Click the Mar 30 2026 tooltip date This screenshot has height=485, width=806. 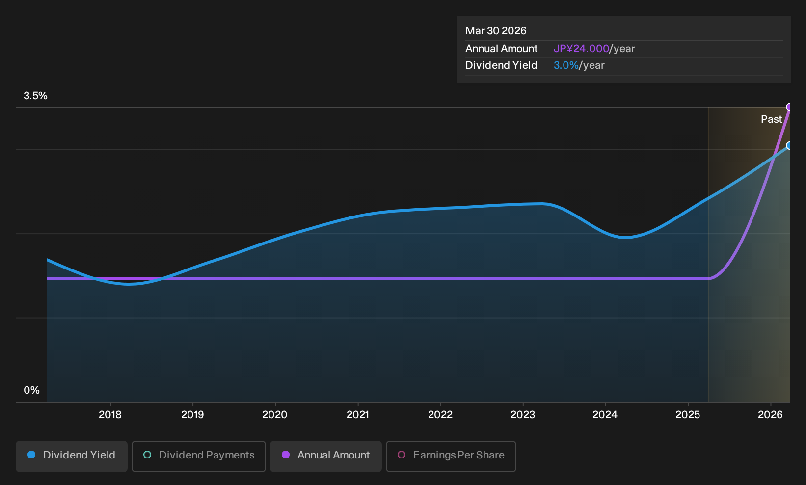[496, 31]
